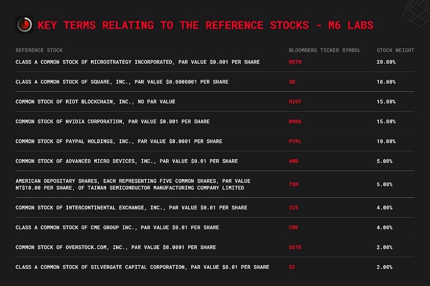The width and height of the screenshot is (430, 286).
Task: Select the Square, Inc. stock description
Action: pos(122,82)
